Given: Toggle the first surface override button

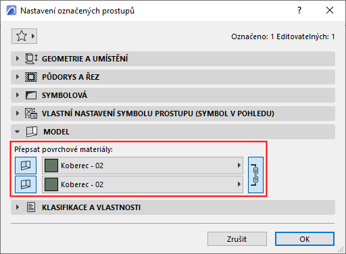Looking at the screenshot, I should tap(26, 166).
